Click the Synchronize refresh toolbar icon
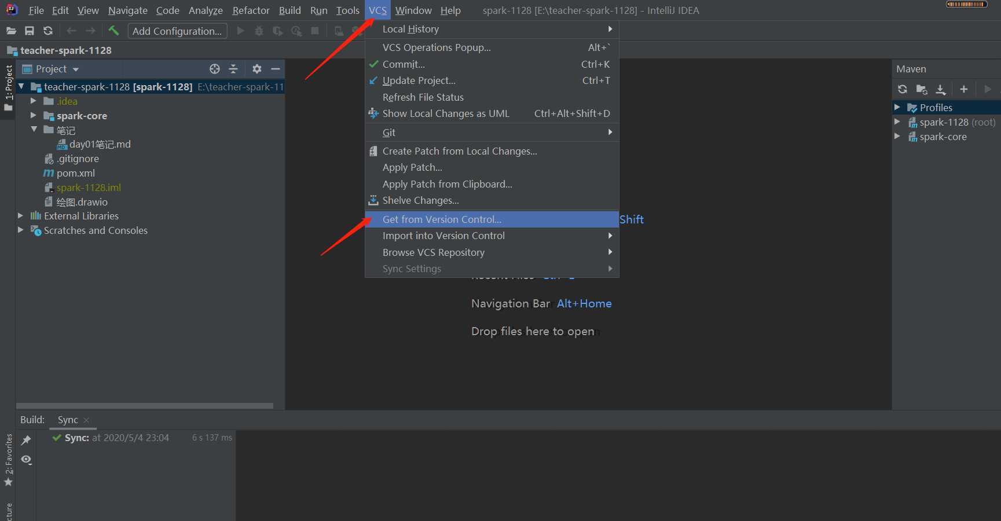Viewport: 1001px width, 521px height. (x=48, y=31)
